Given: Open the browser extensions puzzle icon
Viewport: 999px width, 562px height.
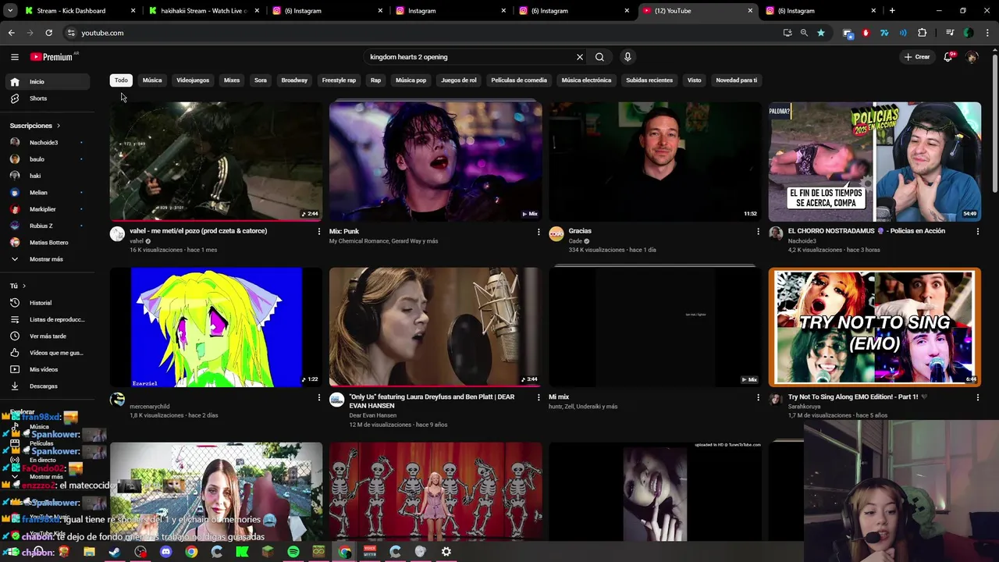Looking at the screenshot, I should pyautogui.click(x=923, y=33).
